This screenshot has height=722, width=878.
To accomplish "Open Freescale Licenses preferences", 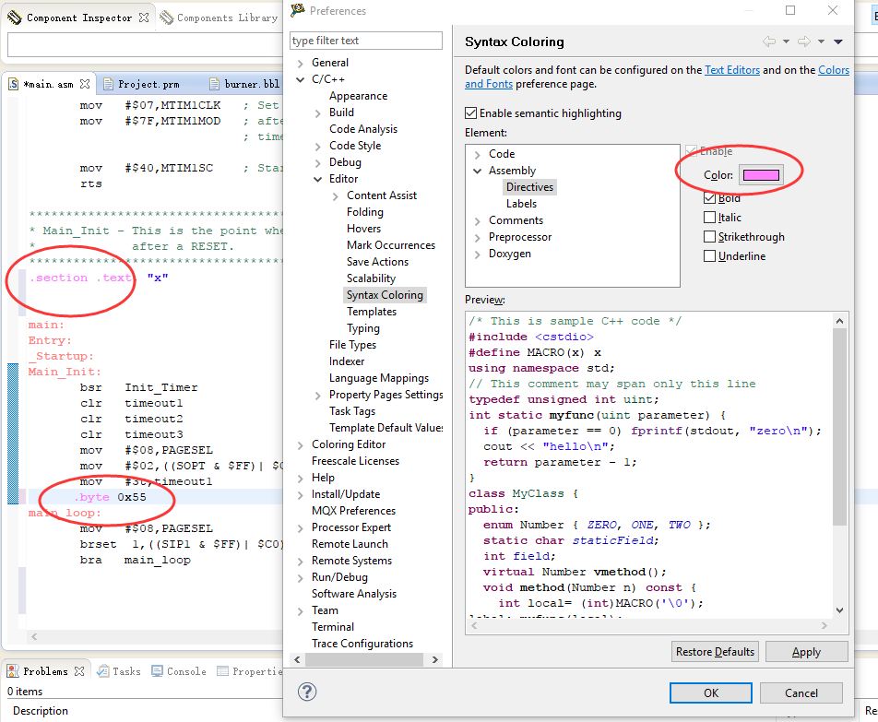I will coord(355,461).
